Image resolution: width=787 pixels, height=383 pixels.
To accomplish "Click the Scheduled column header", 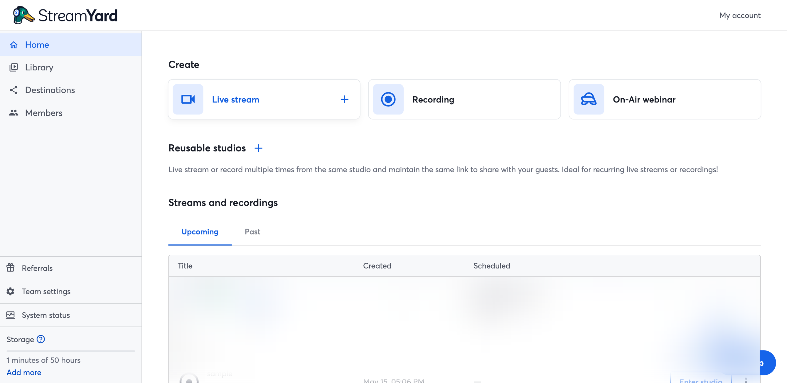I will (491, 266).
